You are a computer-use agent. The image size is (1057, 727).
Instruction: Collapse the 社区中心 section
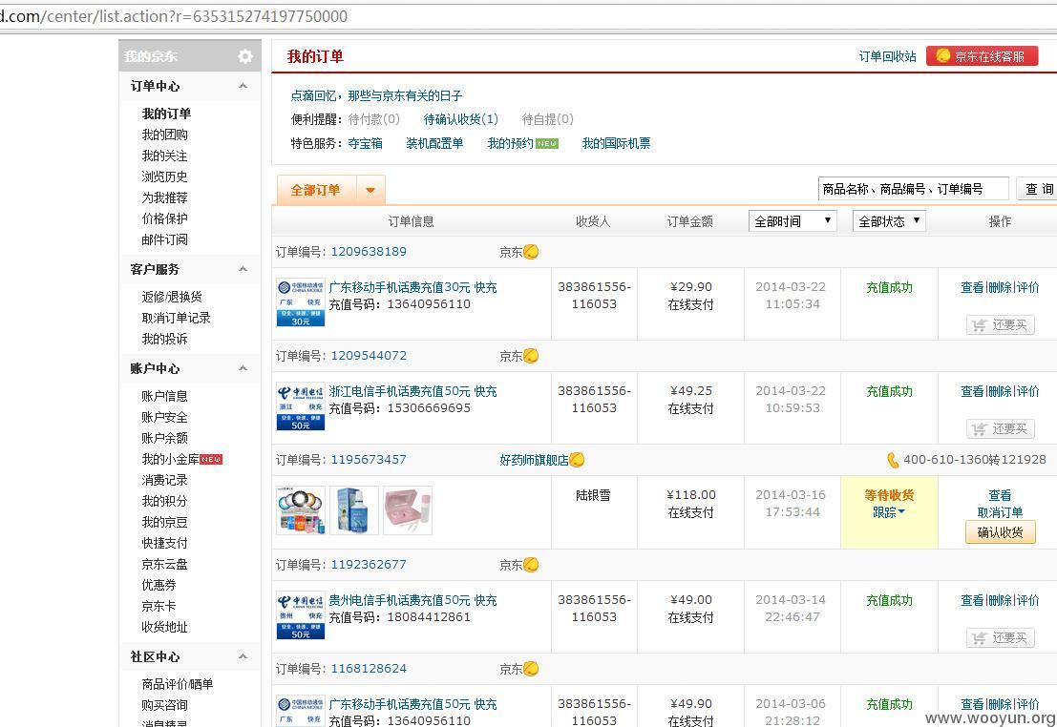(243, 656)
